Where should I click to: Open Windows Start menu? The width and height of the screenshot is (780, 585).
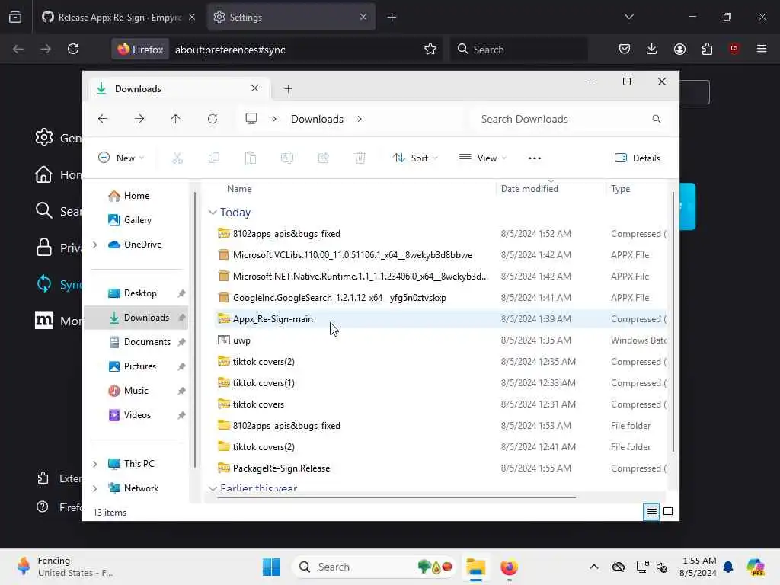(271, 567)
